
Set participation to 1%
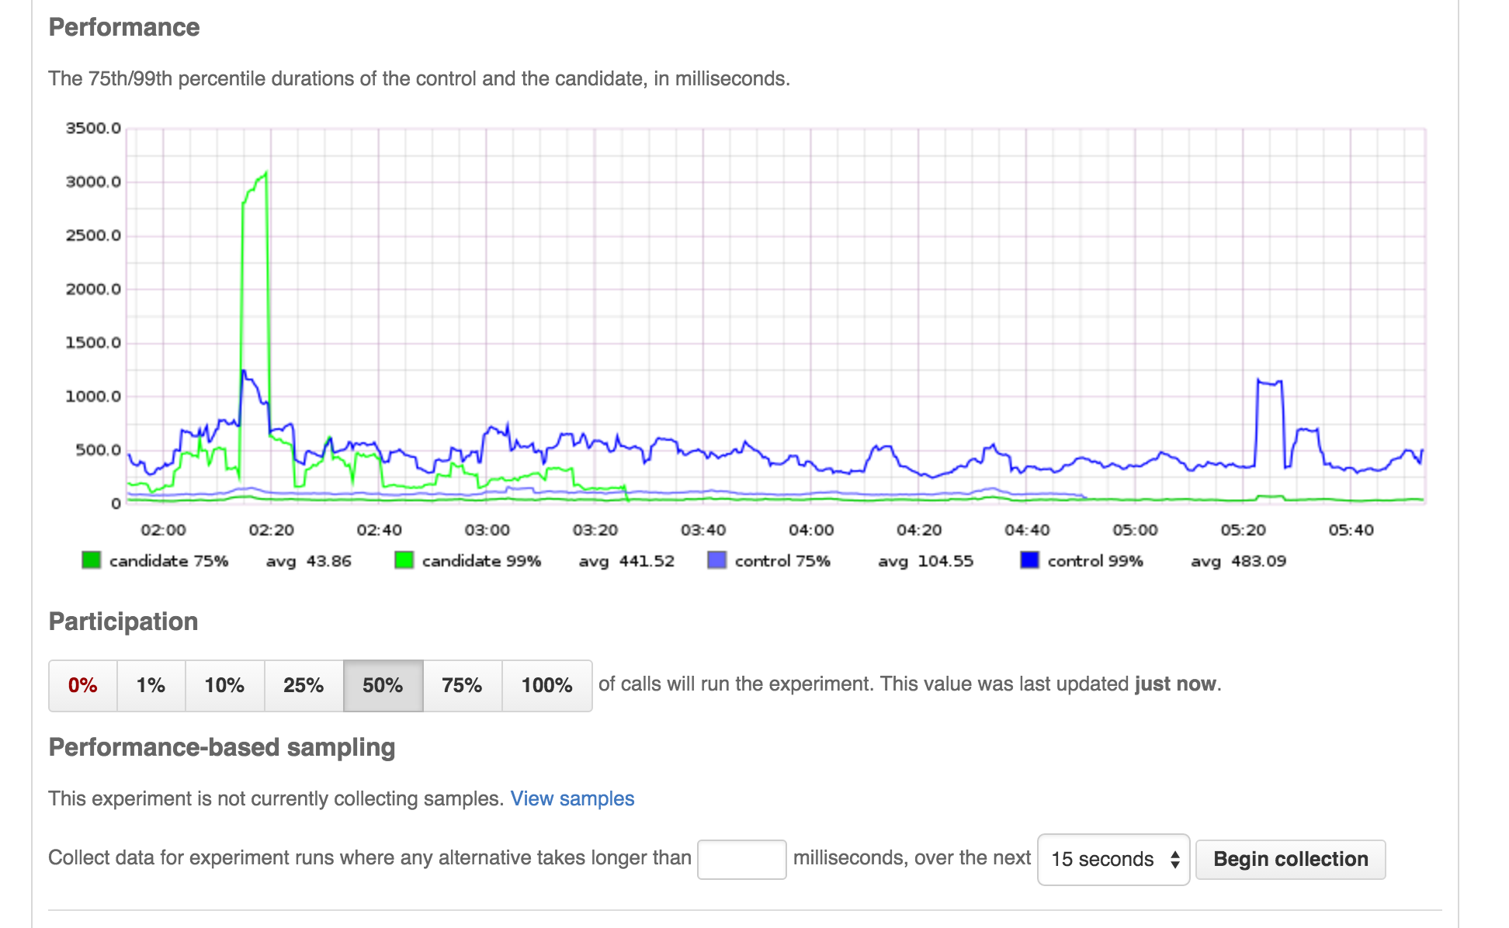(x=150, y=685)
